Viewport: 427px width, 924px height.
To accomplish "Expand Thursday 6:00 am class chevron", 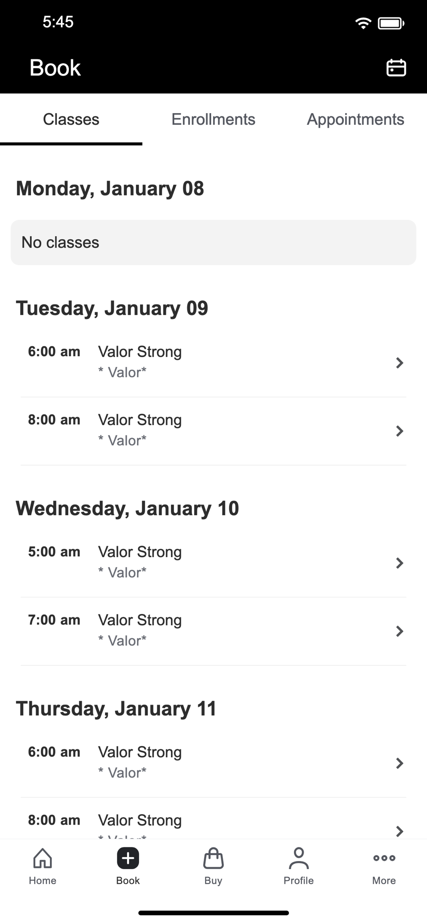I will (x=400, y=763).
